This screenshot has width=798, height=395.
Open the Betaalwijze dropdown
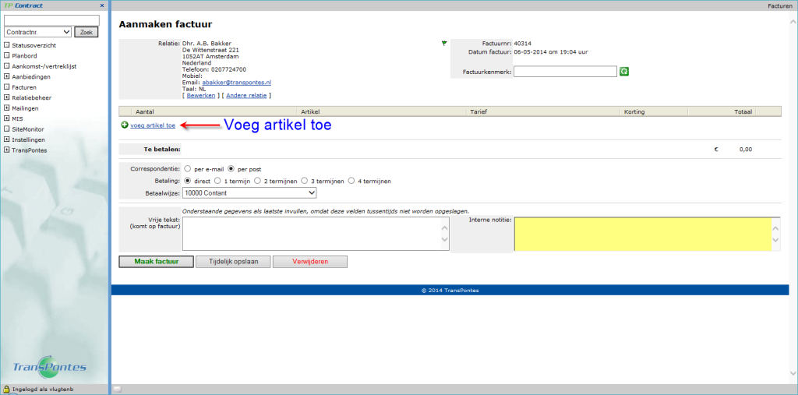pos(249,192)
